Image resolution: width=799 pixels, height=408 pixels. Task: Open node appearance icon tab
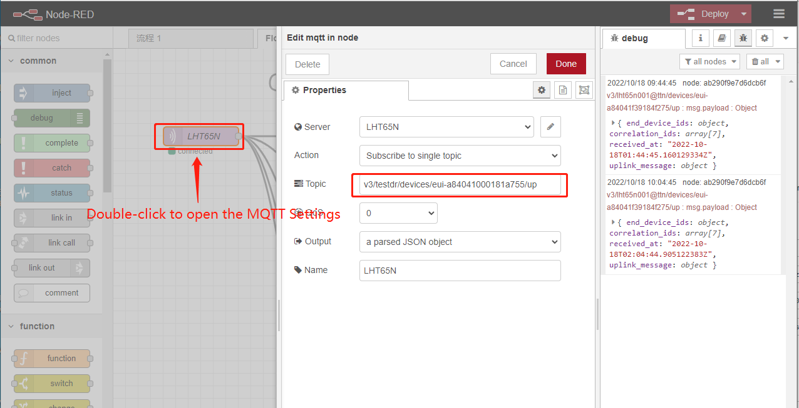[584, 91]
